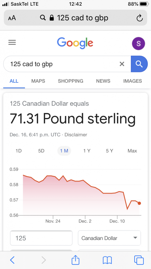
Task: Select the 5D chart range
Action: [x=41, y=151]
